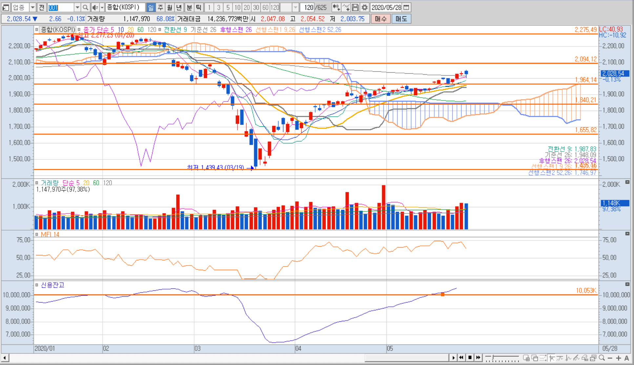634x365 pixels.
Task: Switch to monthly (월) chart period
Action: (170, 7)
